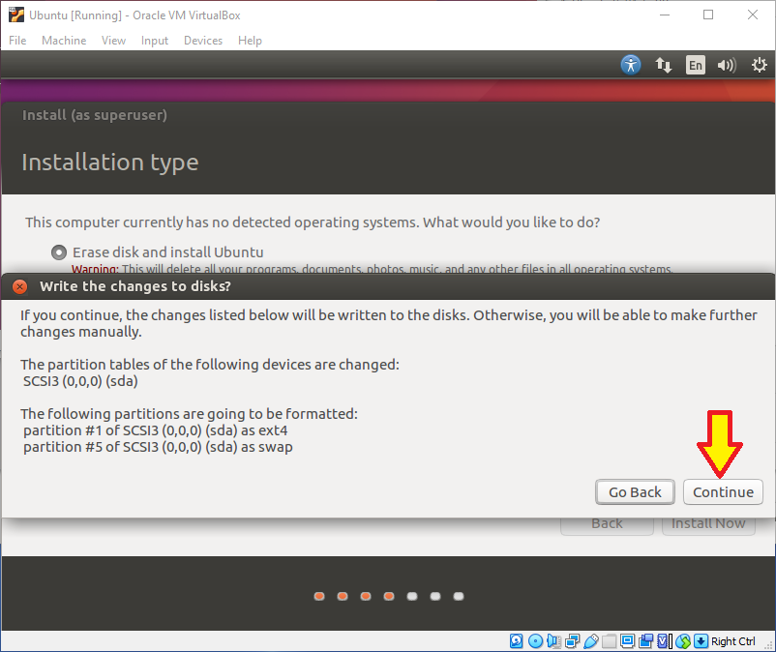Click the Right Ctrl host key label
This screenshot has height=652, width=776.
733,641
